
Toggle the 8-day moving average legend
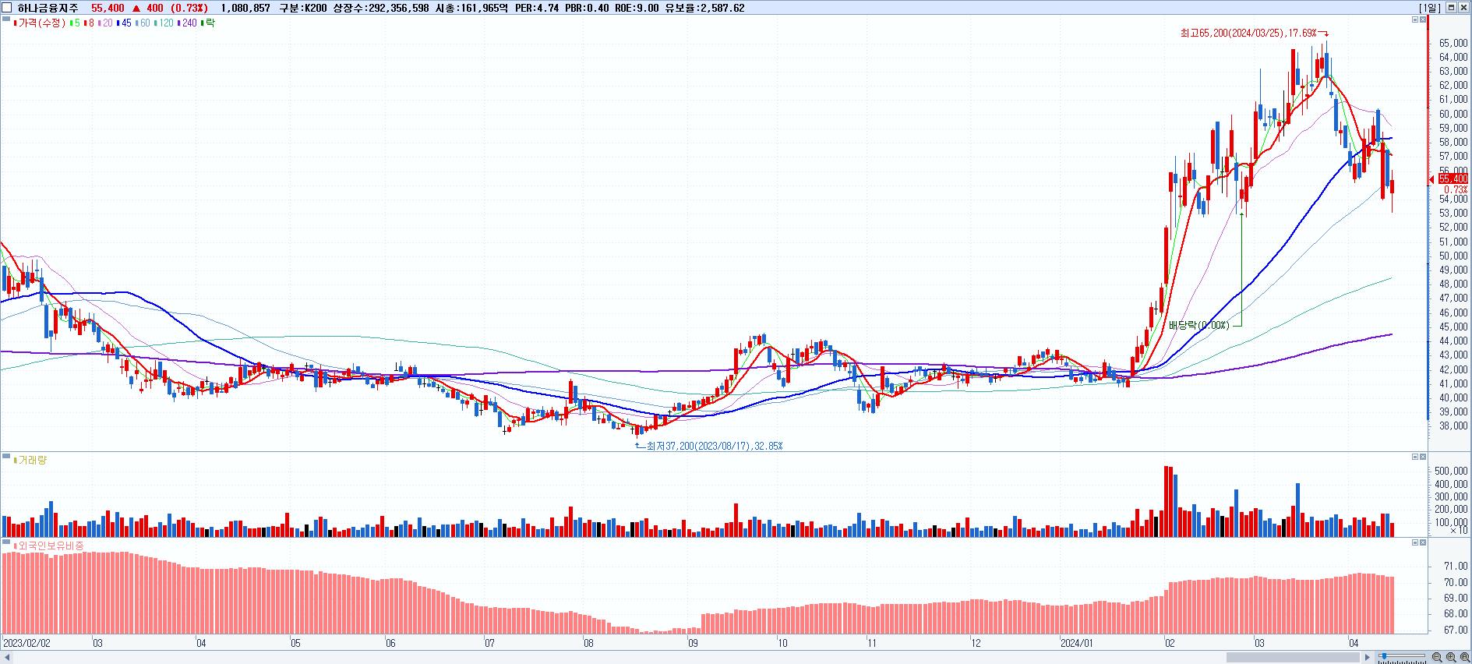click(x=89, y=23)
